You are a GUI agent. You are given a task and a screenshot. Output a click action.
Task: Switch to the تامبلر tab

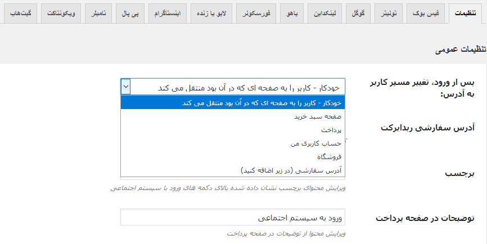coord(98,13)
